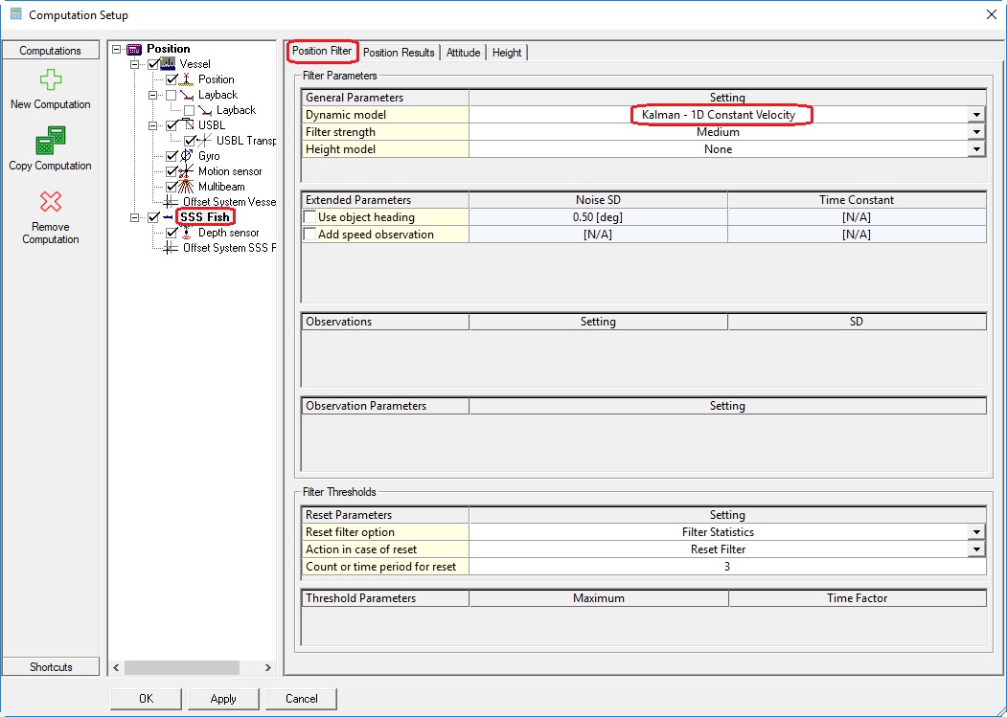Screen dimensions: 1007x717
Task: Tick the Add speed observation checkbox
Action: [x=309, y=235]
